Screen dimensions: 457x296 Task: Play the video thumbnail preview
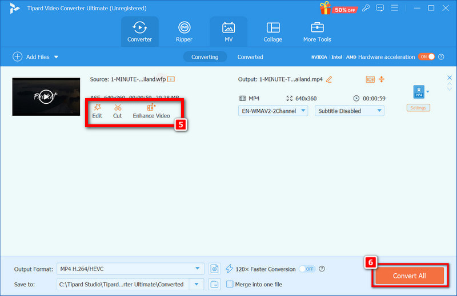[x=46, y=96]
